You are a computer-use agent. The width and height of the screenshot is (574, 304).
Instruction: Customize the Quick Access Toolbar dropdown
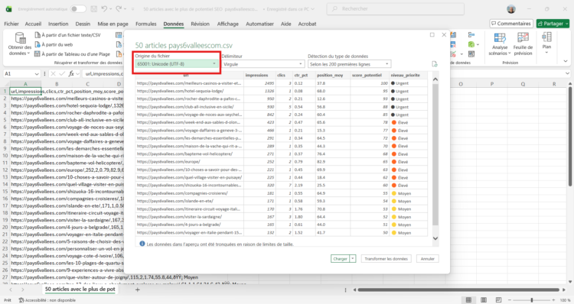pyautogui.click(x=132, y=8)
